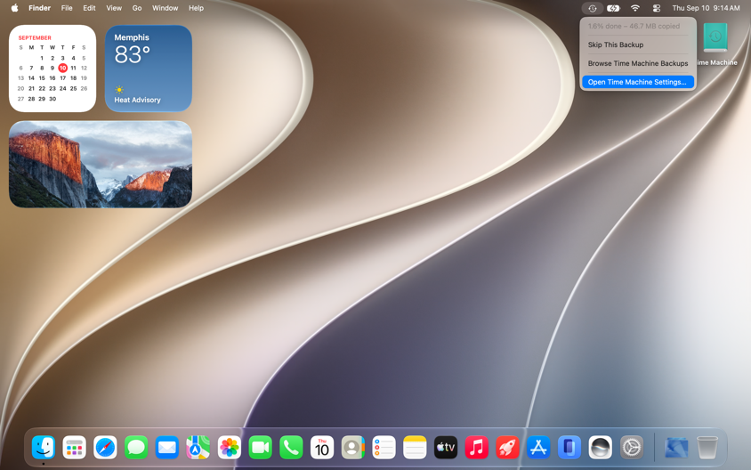
Task: Open the Photos app in Dock
Action: [229, 448]
